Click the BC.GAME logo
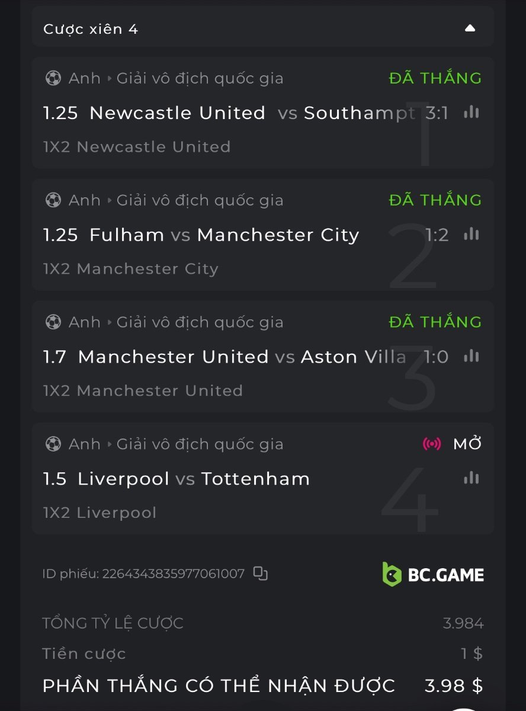 pyautogui.click(x=433, y=574)
